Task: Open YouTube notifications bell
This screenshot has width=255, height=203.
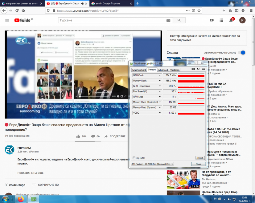Action: (231, 20)
